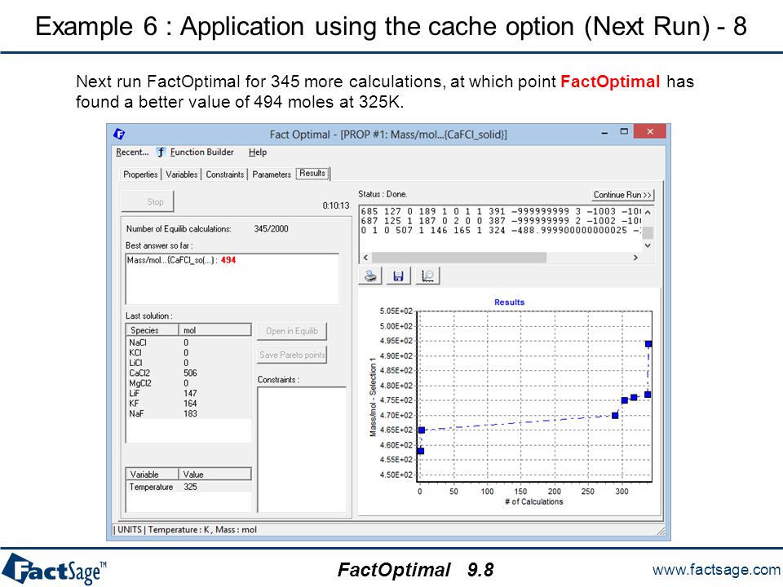Image resolution: width=783 pixels, height=587 pixels.
Task: Click the Status : Done. label
Action: click(x=383, y=194)
